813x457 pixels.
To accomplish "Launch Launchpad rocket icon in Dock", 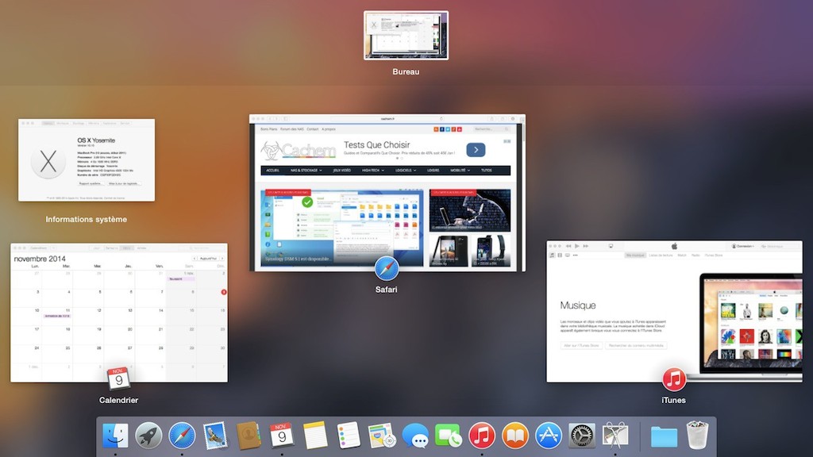I will click(x=148, y=436).
